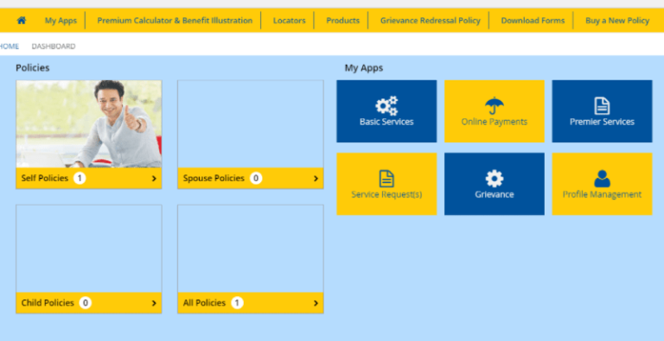Click the Self Policies label
The height and width of the screenshot is (341, 664).
click(44, 179)
